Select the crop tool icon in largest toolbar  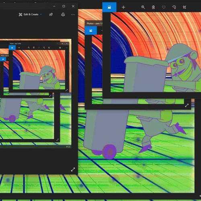185,7
